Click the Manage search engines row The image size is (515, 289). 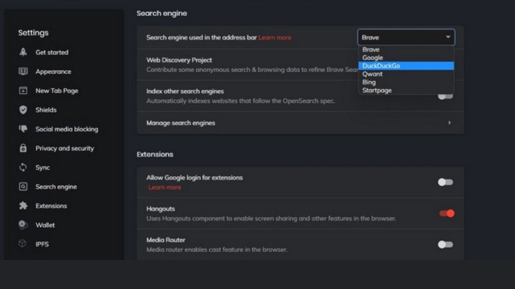click(x=300, y=123)
